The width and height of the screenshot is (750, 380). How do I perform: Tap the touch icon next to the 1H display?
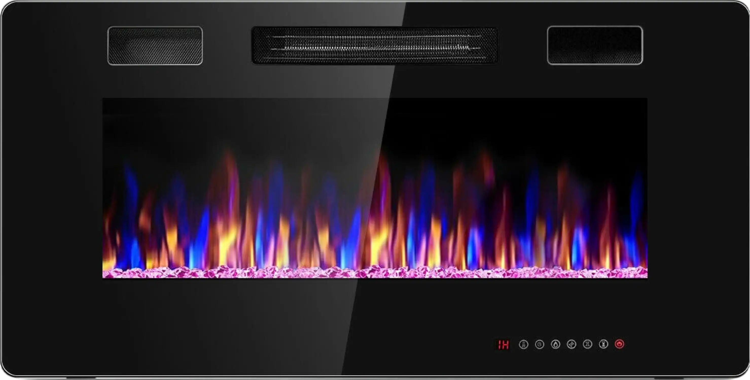tap(524, 345)
